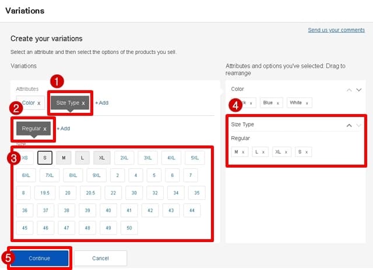Remove the Regular size type tag

(44, 129)
